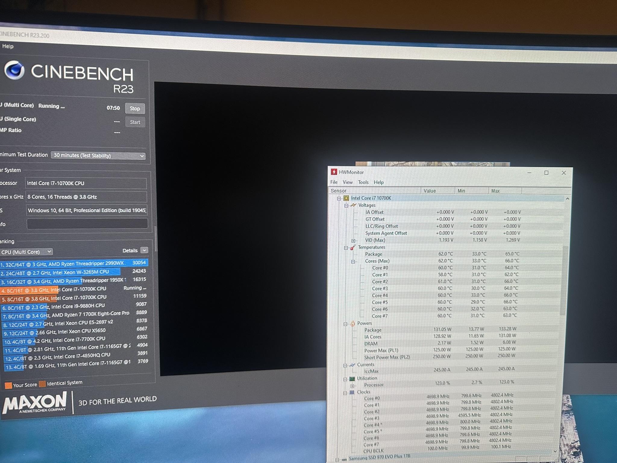Viewport: 617px width, 463px height.
Task: Select the Core #2 temperature row
Action: (x=446, y=282)
